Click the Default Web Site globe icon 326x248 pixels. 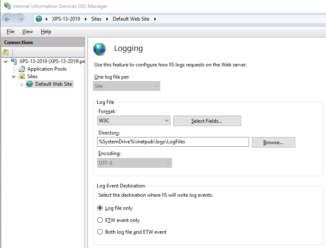pyautogui.click(x=30, y=84)
